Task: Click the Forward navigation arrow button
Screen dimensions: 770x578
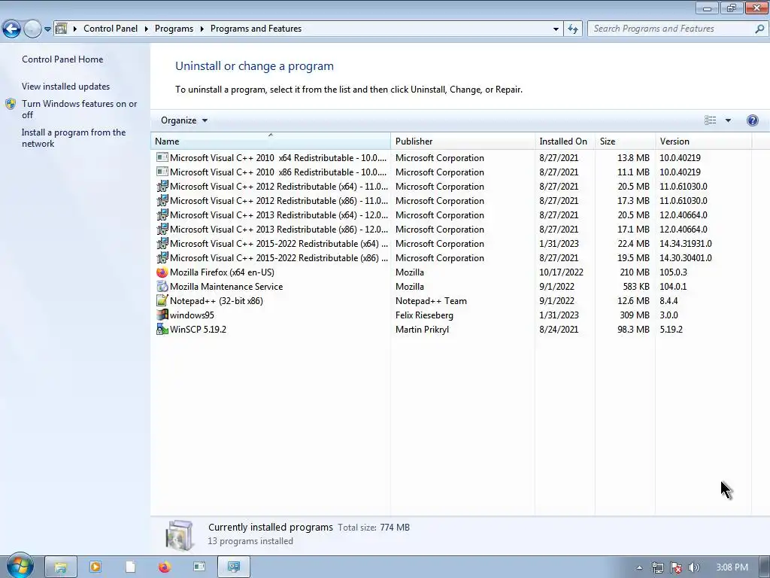Action: tap(32, 29)
